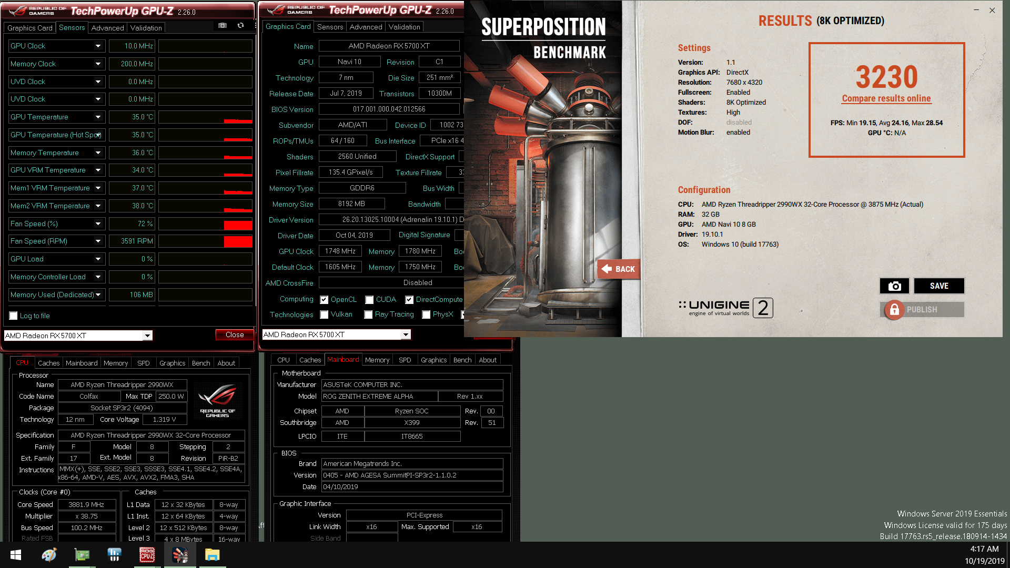Open the Graphics tab in right CPU-Z window
The height and width of the screenshot is (568, 1010).
click(433, 360)
